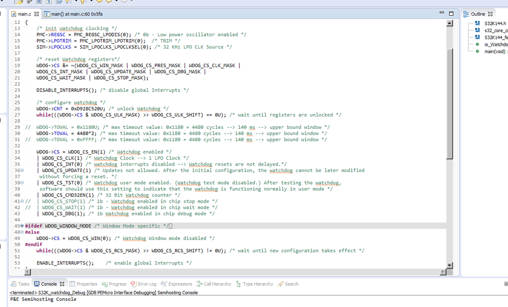Click the horizontal scrollbar right arrow

pyautogui.click(x=443, y=272)
